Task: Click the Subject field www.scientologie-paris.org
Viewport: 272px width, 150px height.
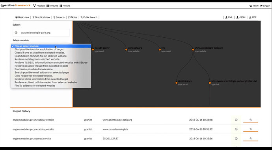Action: (x=41, y=33)
